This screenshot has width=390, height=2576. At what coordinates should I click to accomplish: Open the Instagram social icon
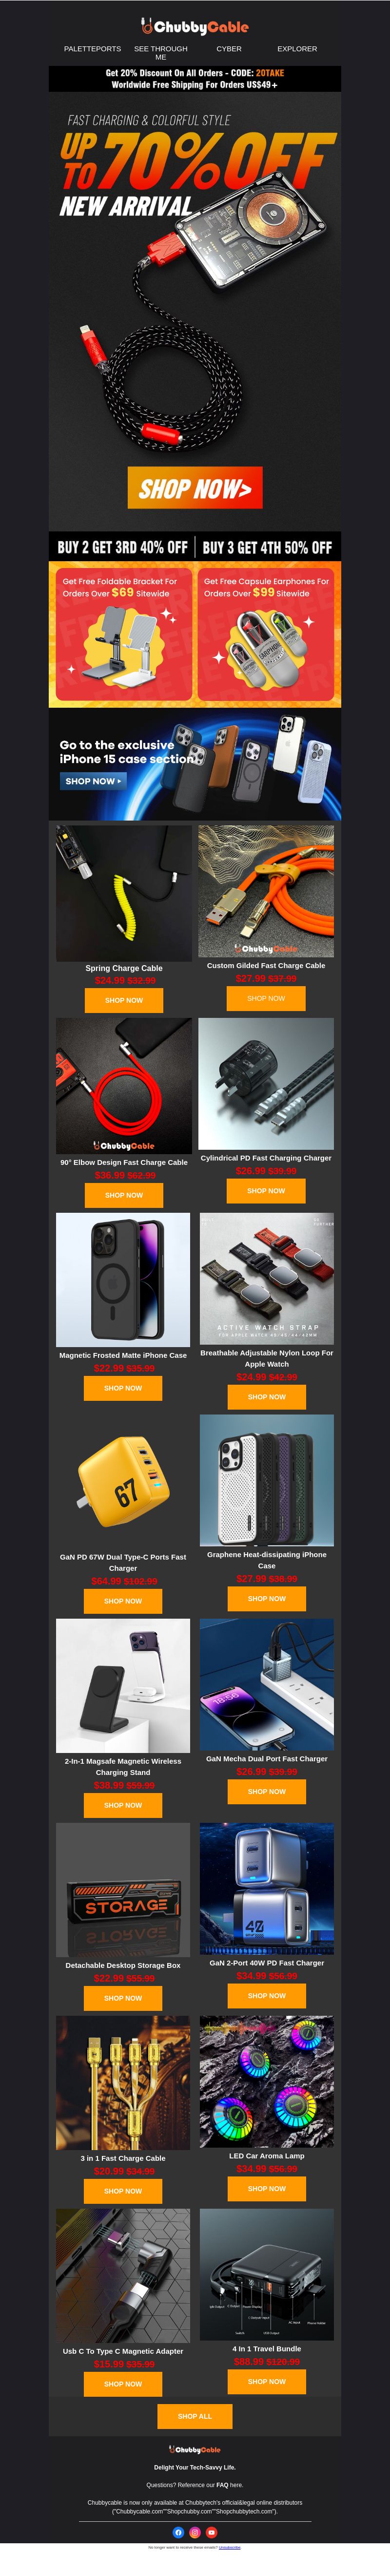(195, 2532)
